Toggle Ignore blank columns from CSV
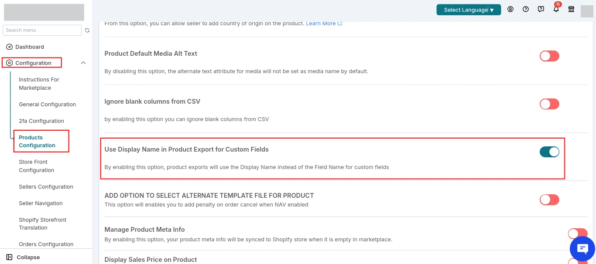 [549, 104]
